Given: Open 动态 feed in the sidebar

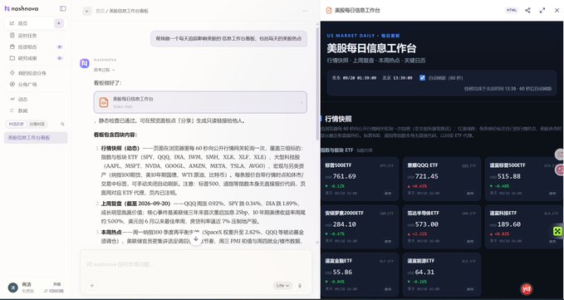Looking at the screenshot, I should 35,99.
